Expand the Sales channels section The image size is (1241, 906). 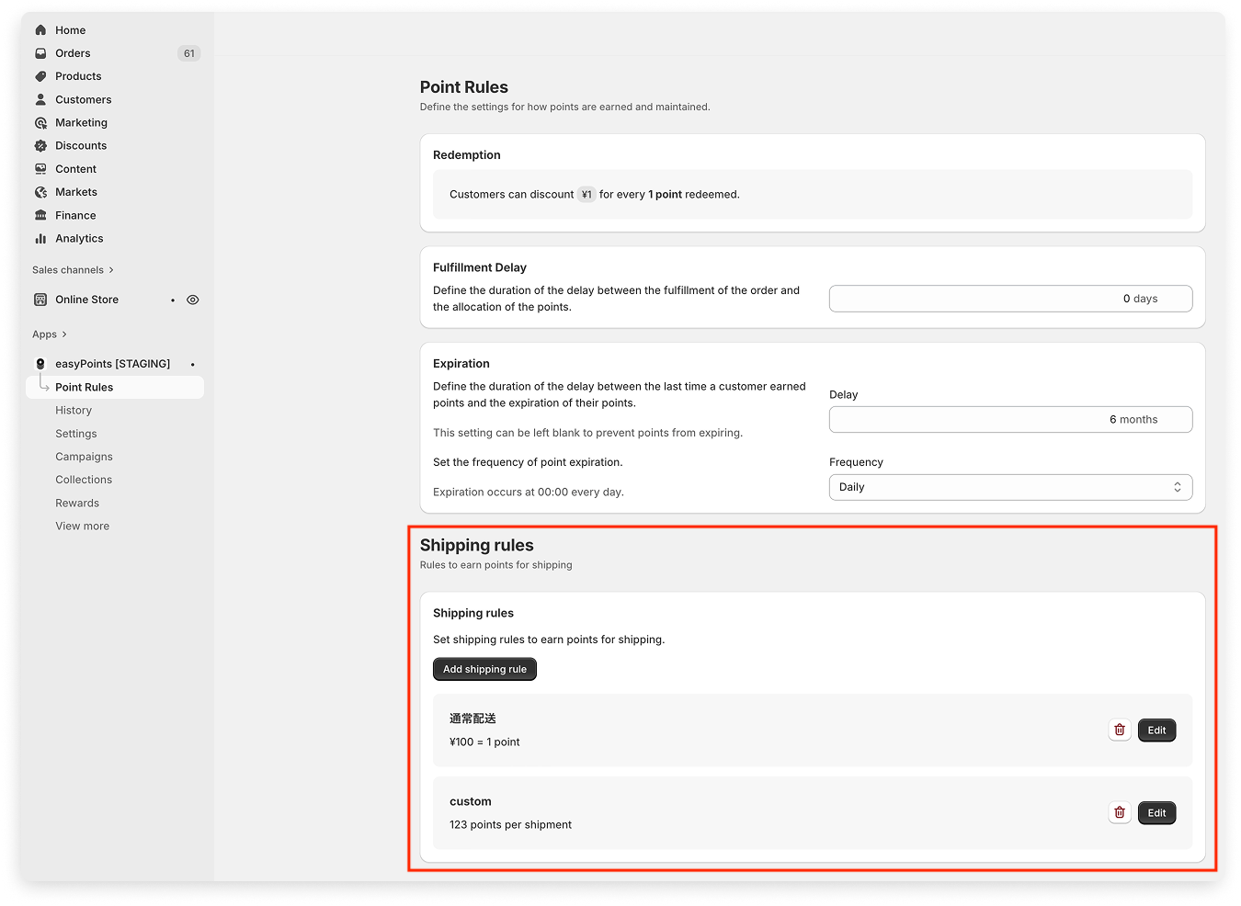tap(73, 270)
